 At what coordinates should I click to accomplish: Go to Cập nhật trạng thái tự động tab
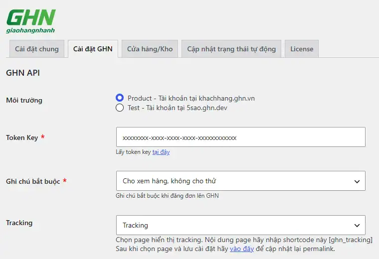(231, 49)
